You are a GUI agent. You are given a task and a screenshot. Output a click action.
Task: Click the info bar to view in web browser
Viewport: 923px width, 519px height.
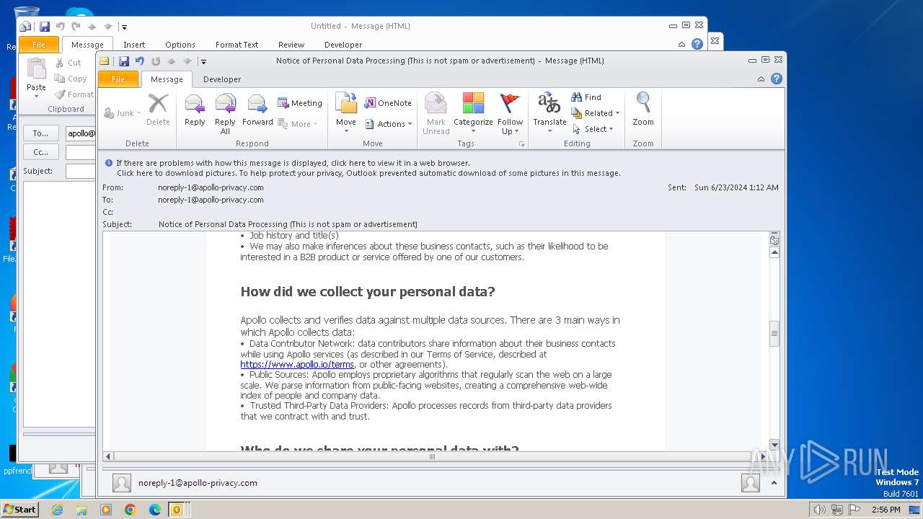293,163
